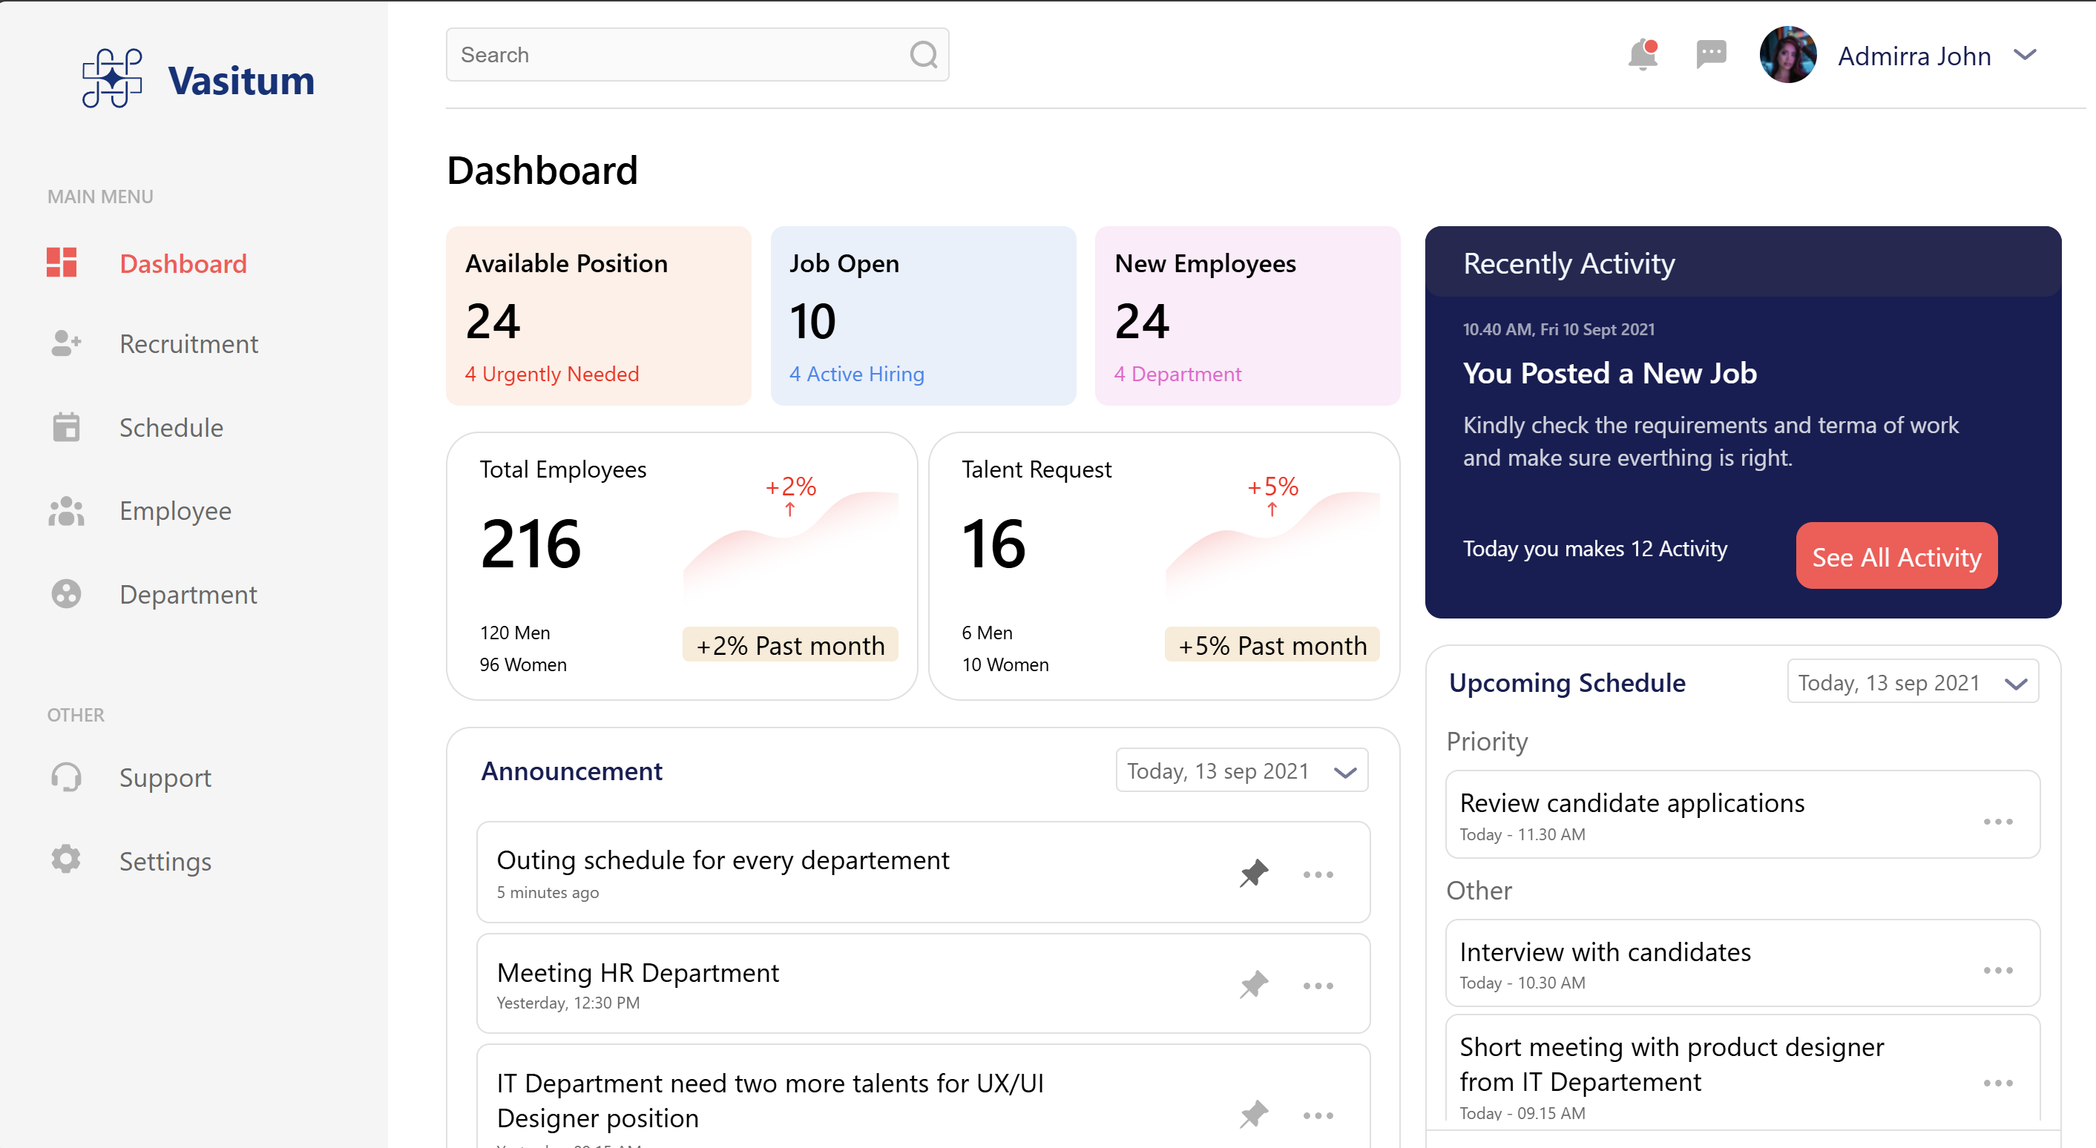
Task: Click the +2% Past month badge
Action: 789,644
